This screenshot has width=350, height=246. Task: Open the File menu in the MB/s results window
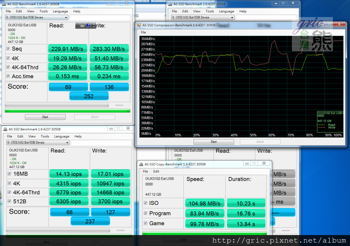8,11
